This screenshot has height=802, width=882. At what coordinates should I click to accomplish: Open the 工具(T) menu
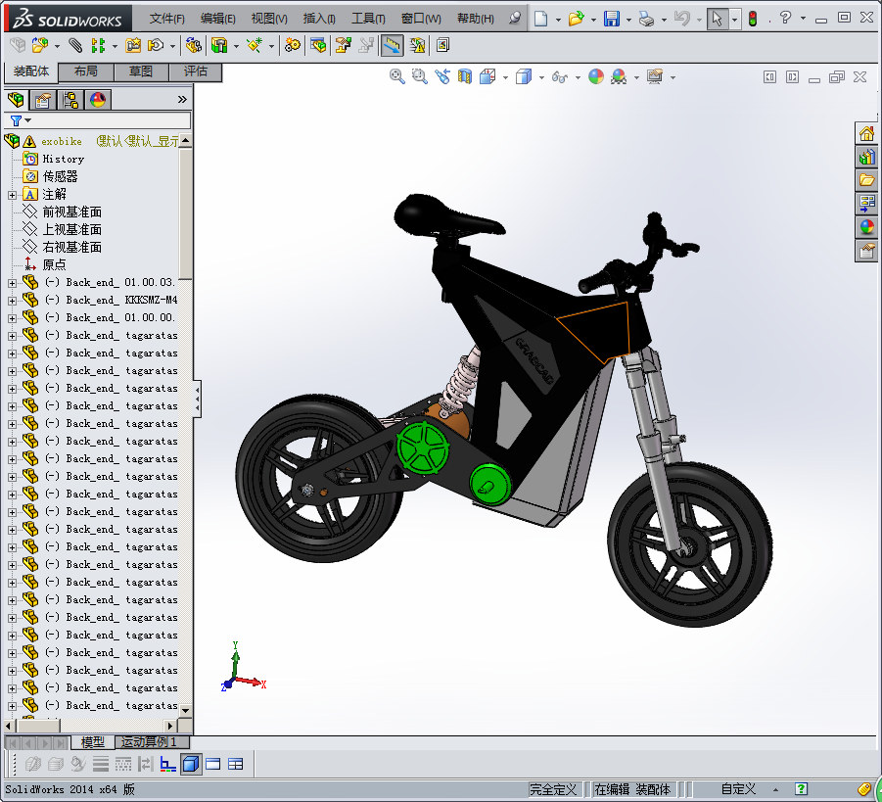368,19
